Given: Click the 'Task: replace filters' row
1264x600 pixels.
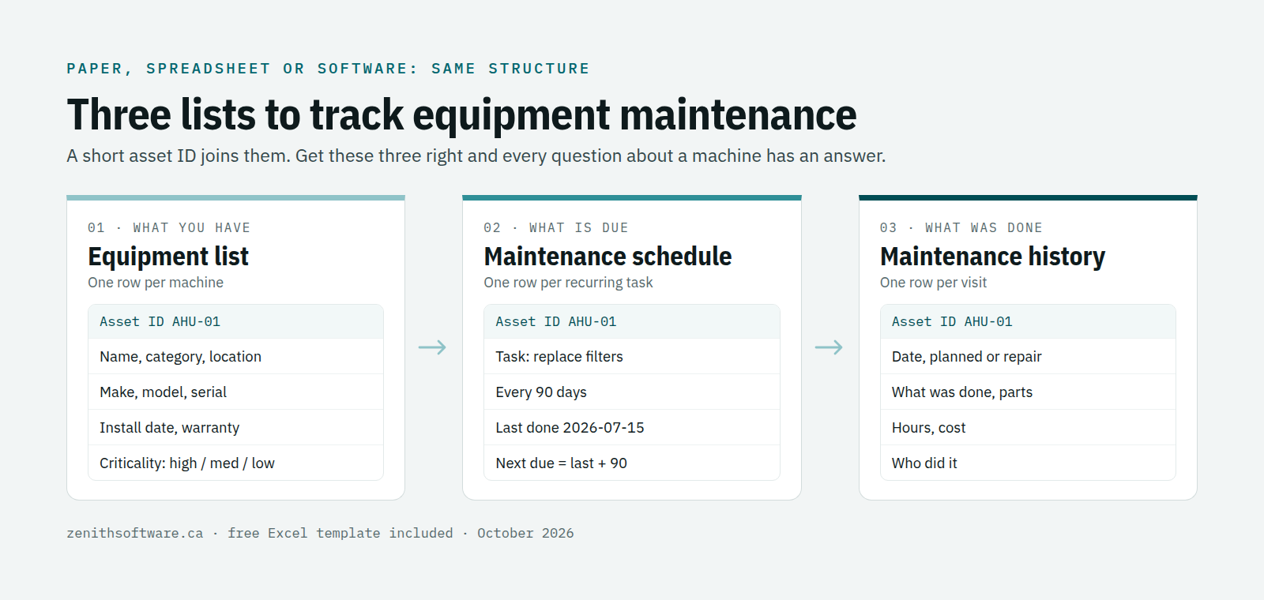Looking at the screenshot, I should coord(632,357).
